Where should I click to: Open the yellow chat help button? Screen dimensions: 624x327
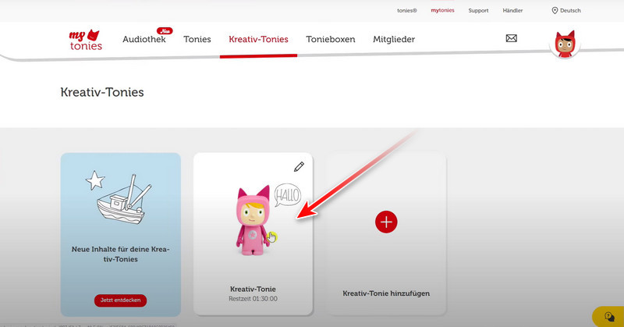(x=609, y=317)
